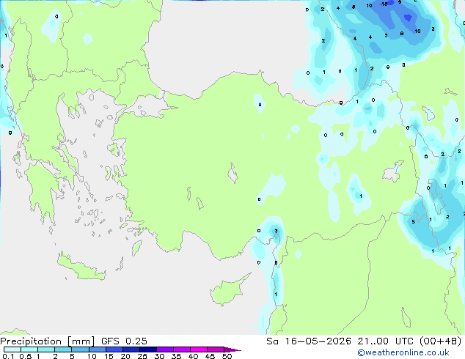Screen dimensions: 465x359
Task: Click the legend label '0.5'
Action: [x=26, y=356]
